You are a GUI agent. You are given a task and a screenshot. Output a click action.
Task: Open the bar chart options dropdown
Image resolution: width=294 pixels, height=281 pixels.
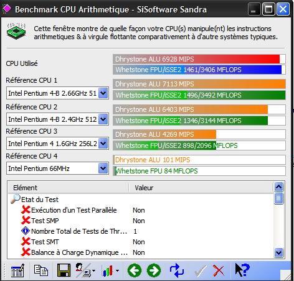(x=118, y=270)
